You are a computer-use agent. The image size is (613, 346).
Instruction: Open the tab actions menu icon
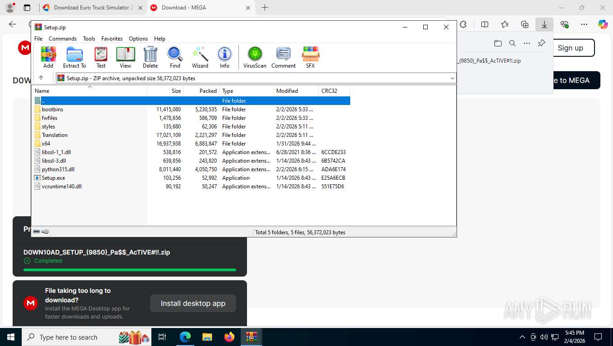click(27, 8)
